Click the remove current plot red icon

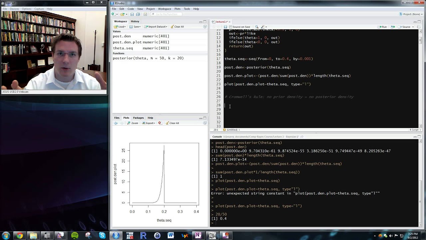(x=160, y=123)
